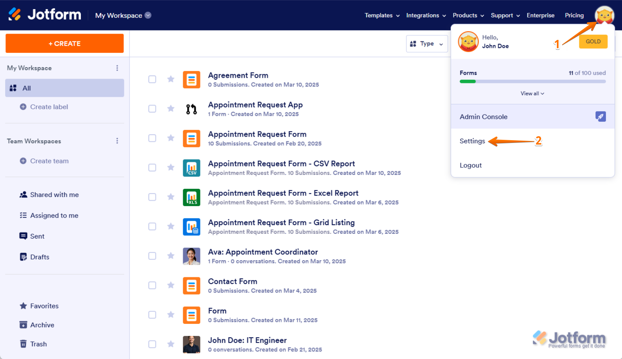Check the John Doe: IT Engineer checkbox
Viewport: 622px width, 359px height.
[x=152, y=344]
